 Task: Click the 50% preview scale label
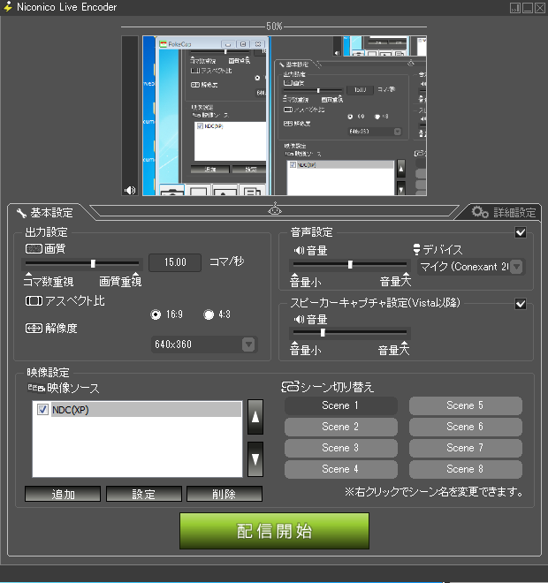click(x=274, y=26)
